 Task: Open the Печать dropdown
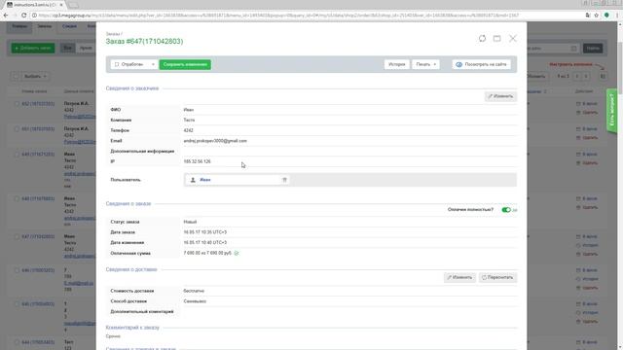426,64
